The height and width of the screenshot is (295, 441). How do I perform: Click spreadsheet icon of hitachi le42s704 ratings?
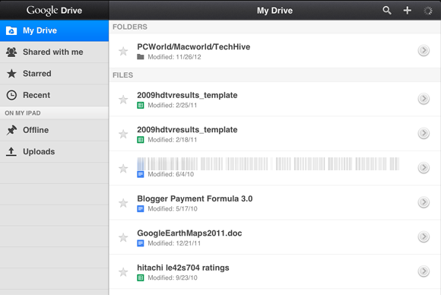(x=141, y=278)
